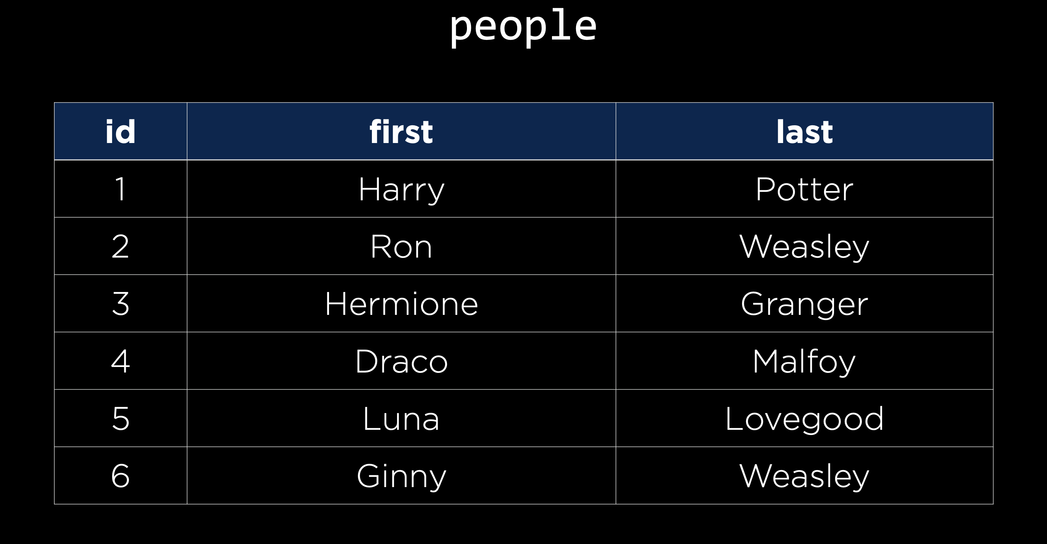Select the id cell with value 1
1047x544 pixels.
120,189
